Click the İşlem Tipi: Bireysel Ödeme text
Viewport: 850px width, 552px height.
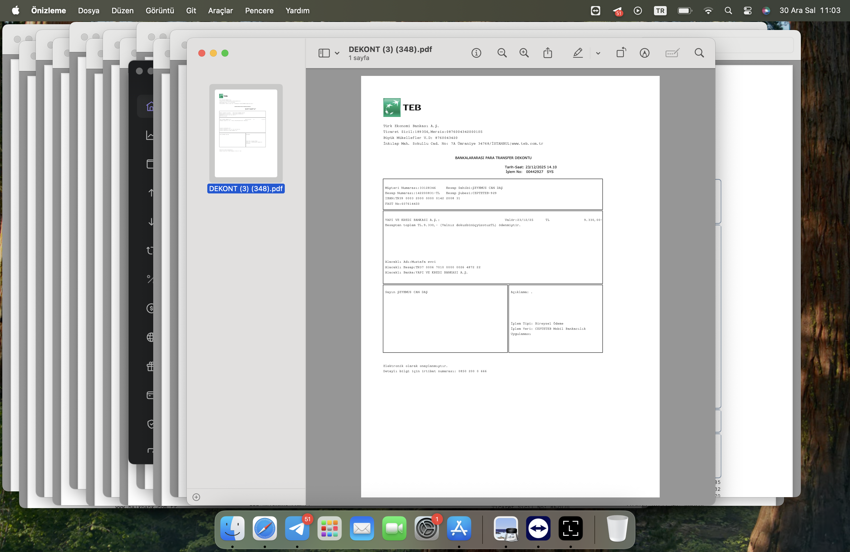[x=537, y=323]
